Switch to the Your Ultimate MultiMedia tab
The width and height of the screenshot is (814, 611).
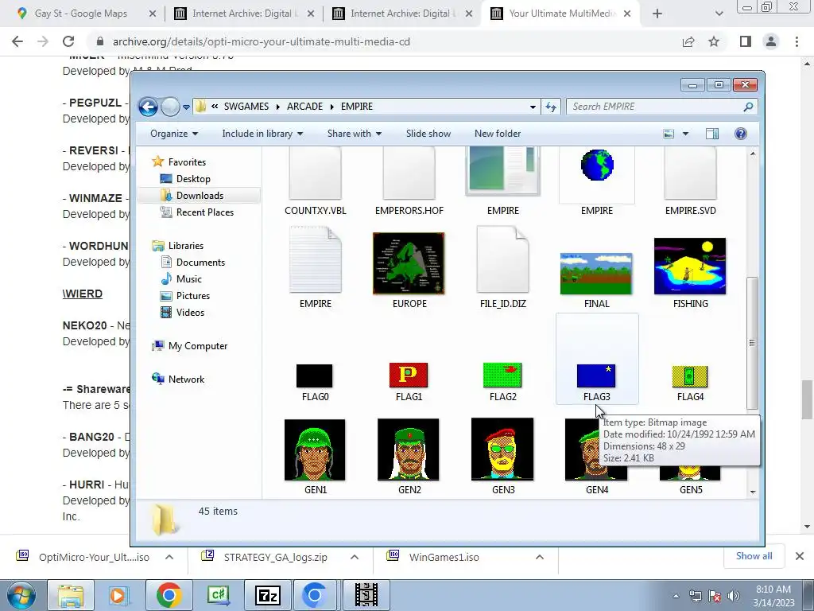click(562, 14)
